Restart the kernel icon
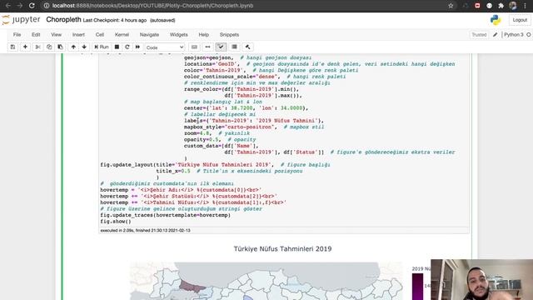 (x=127, y=47)
